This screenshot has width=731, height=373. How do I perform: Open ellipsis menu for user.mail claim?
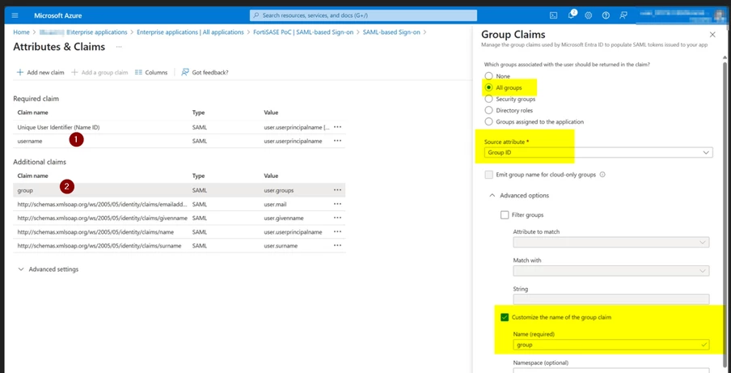337,204
